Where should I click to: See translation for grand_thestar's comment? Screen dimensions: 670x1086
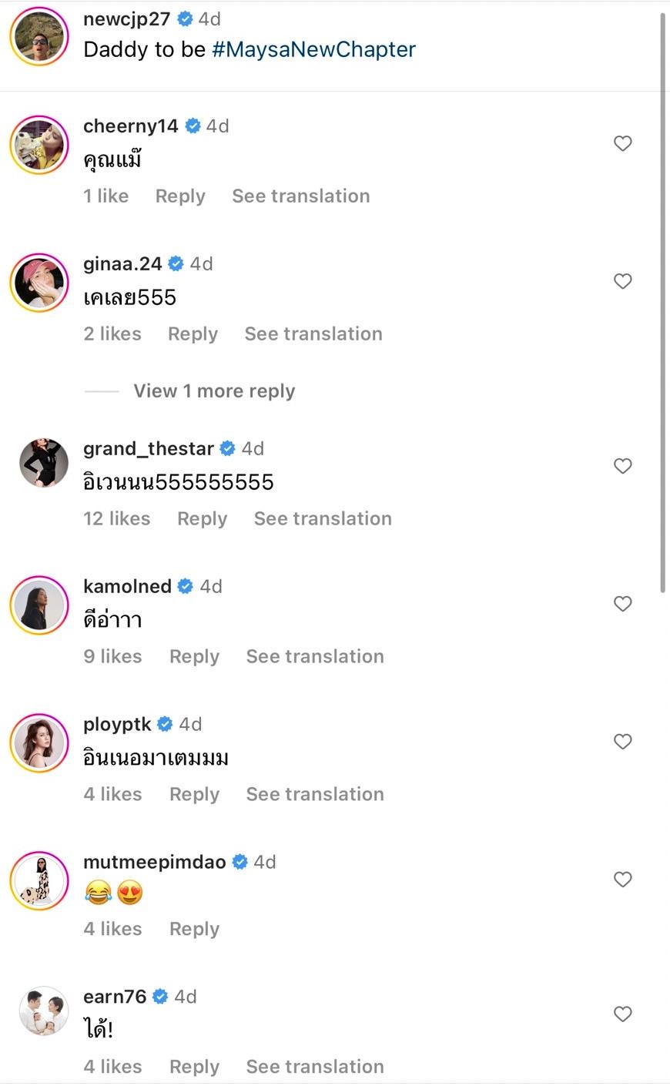coord(323,519)
